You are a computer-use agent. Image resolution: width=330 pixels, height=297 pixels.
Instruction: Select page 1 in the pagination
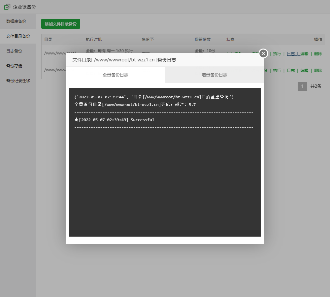[x=302, y=86]
